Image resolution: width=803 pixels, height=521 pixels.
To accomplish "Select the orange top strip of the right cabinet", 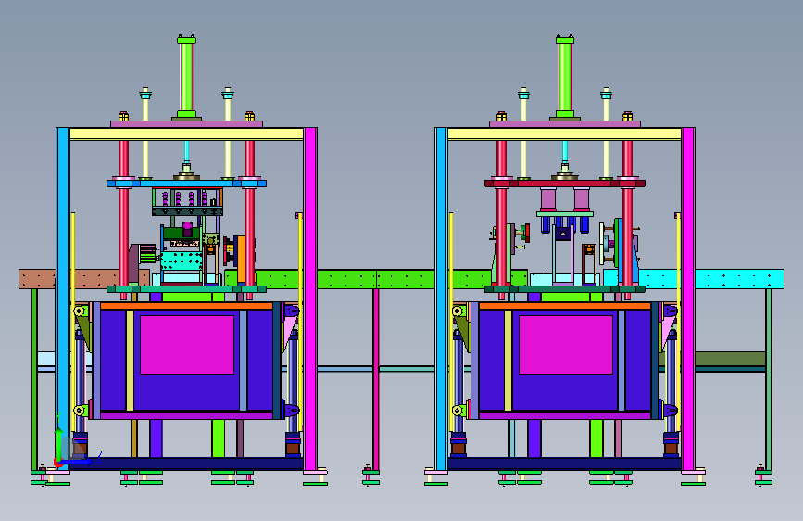I will click(x=565, y=306).
